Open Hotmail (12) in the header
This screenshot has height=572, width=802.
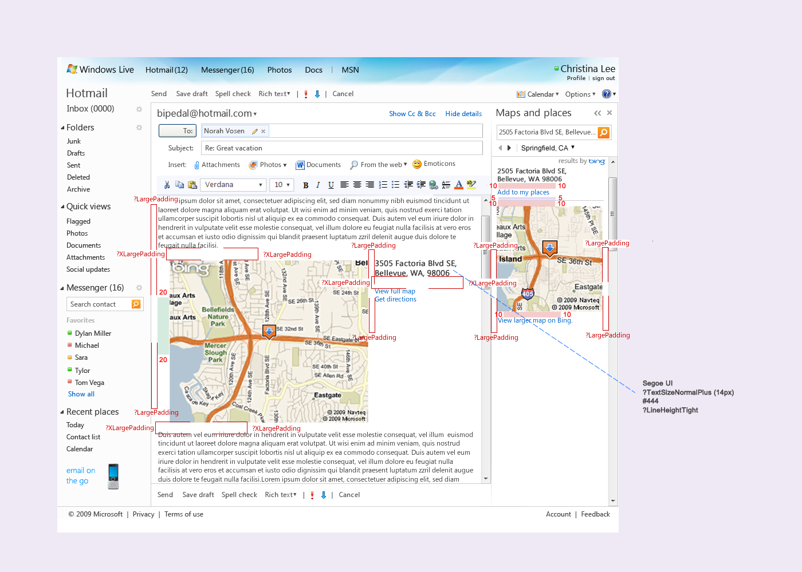click(x=167, y=70)
